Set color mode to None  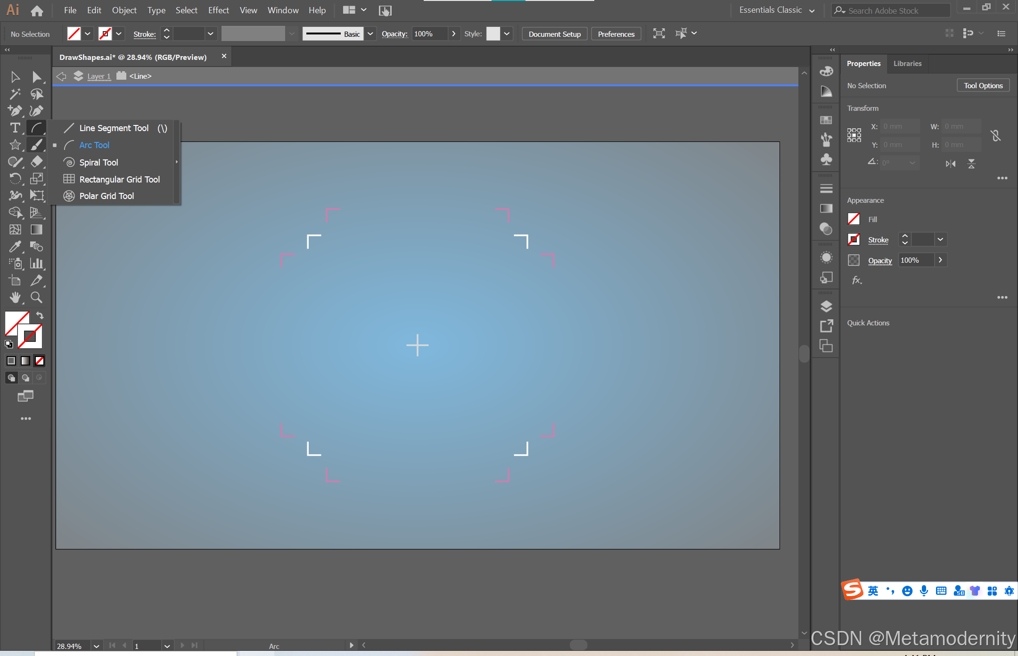pos(40,361)
